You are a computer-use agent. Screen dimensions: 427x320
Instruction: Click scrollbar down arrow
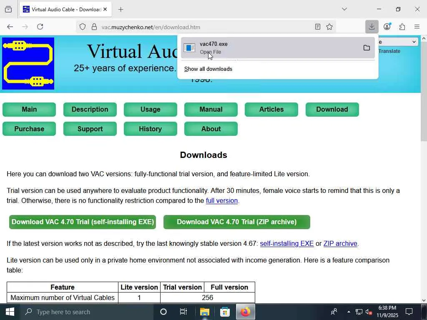tap(424, 300)
